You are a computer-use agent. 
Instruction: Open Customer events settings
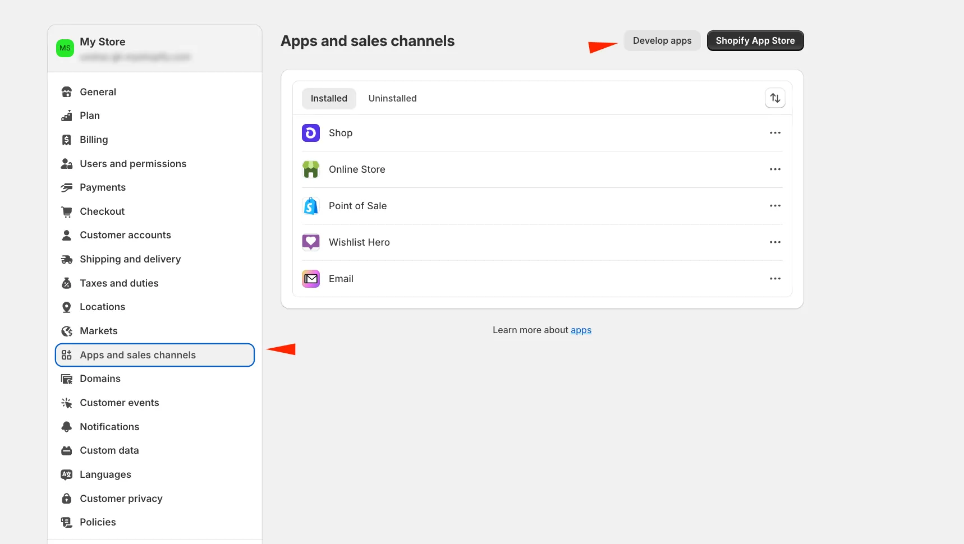tap(155, 403)
